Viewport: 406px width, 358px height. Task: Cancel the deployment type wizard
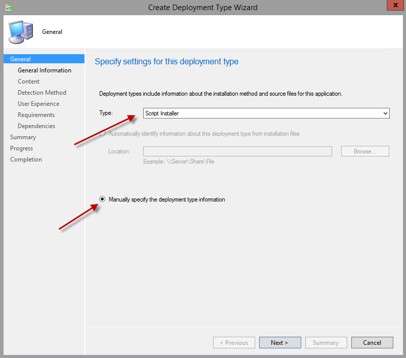click(372, 343)
